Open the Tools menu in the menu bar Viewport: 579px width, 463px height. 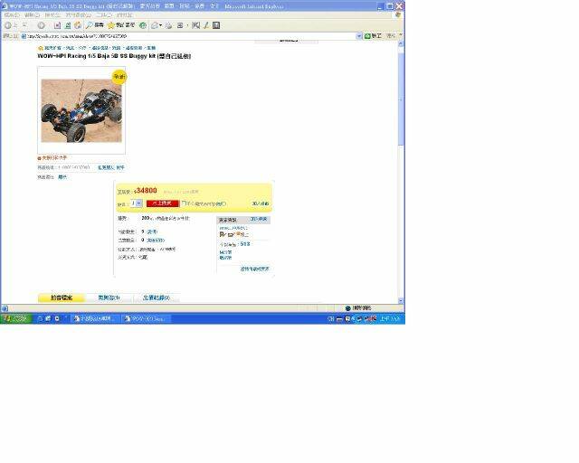(104, 15)
